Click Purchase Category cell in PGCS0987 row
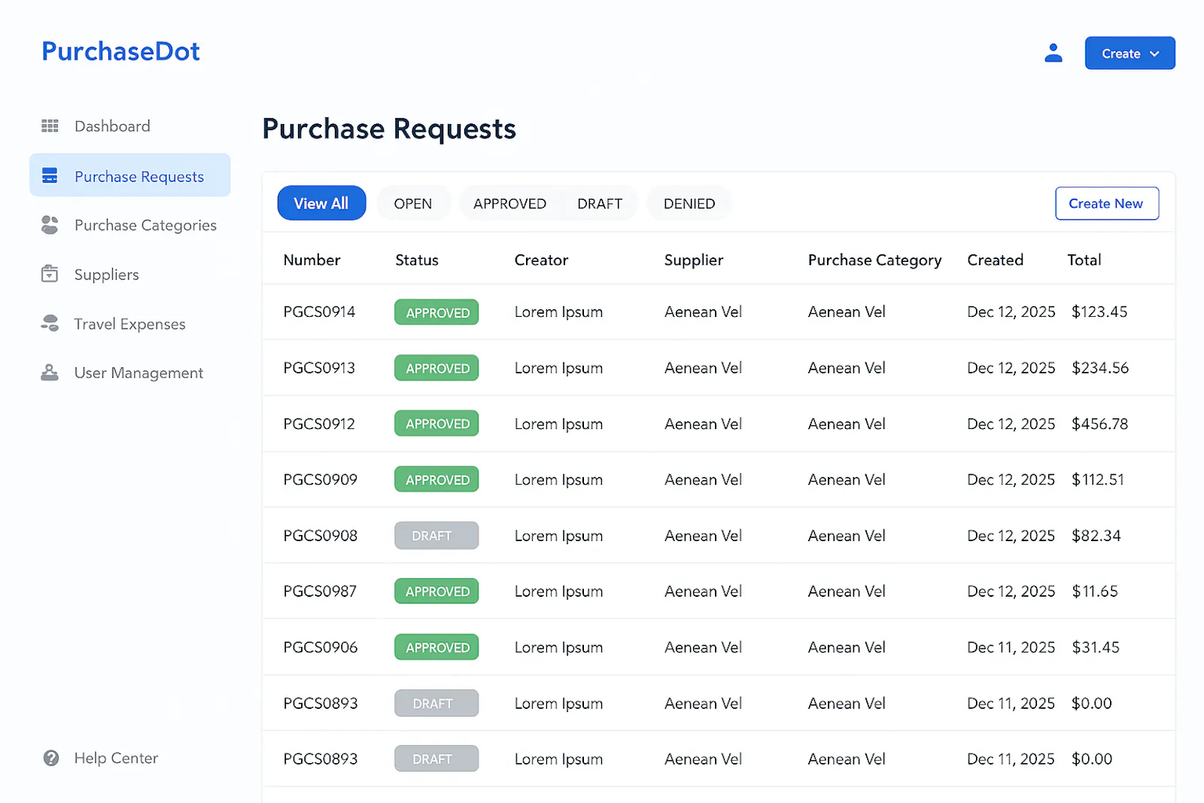 (847, 591)
